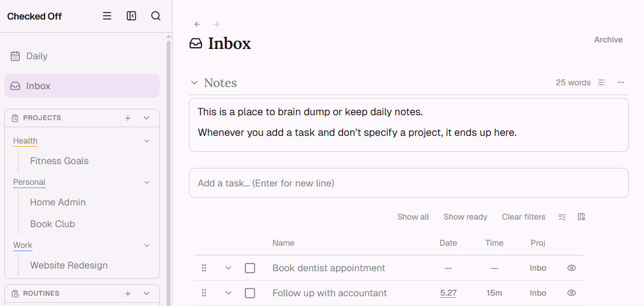Open the Daily view
Screen dimensions: 644x306
click(x=82, y=56)
